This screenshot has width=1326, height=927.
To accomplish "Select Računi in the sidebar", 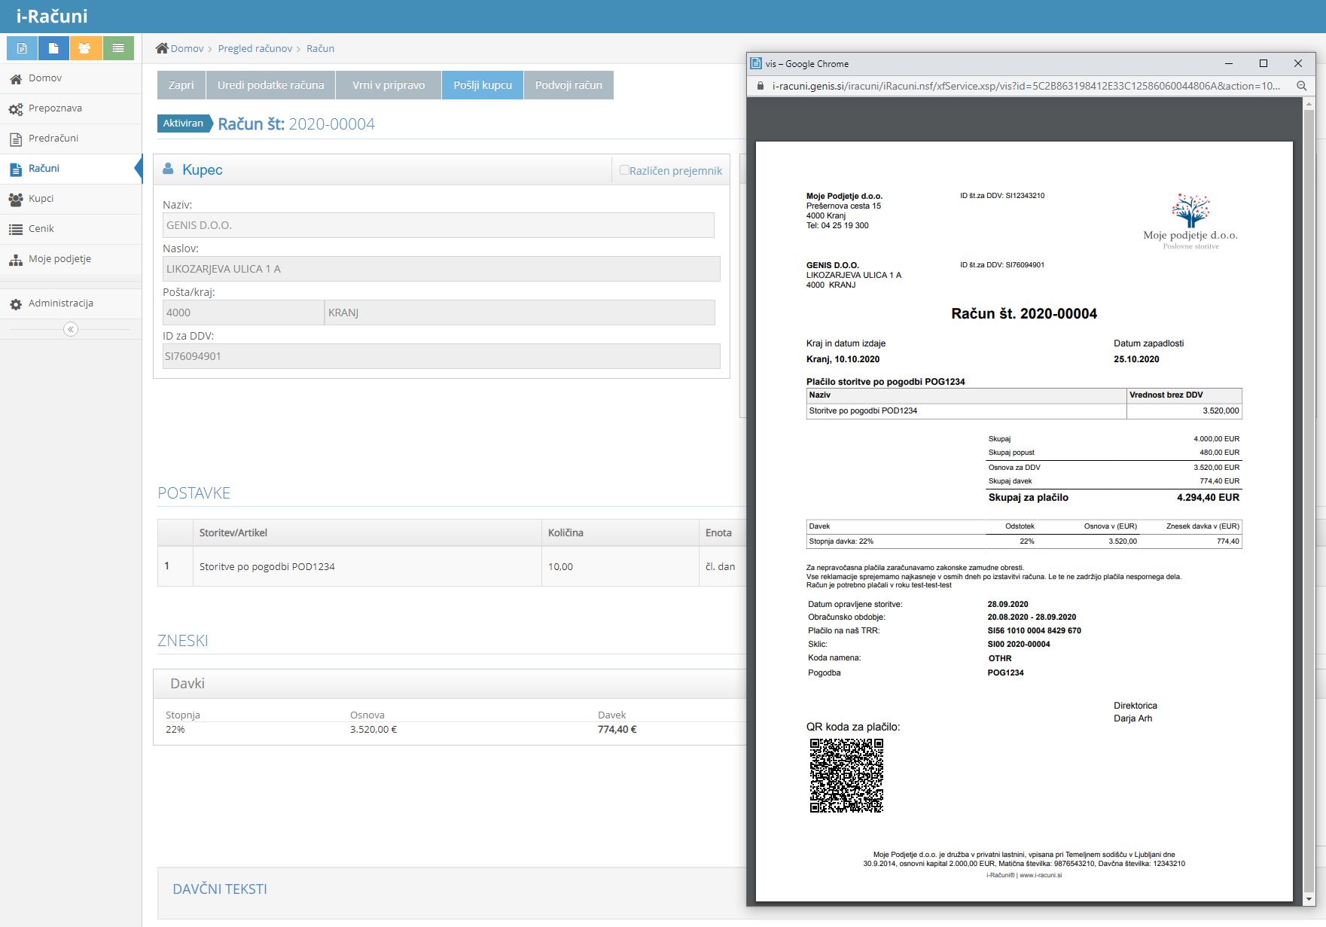I will click(x=71, y=169).
